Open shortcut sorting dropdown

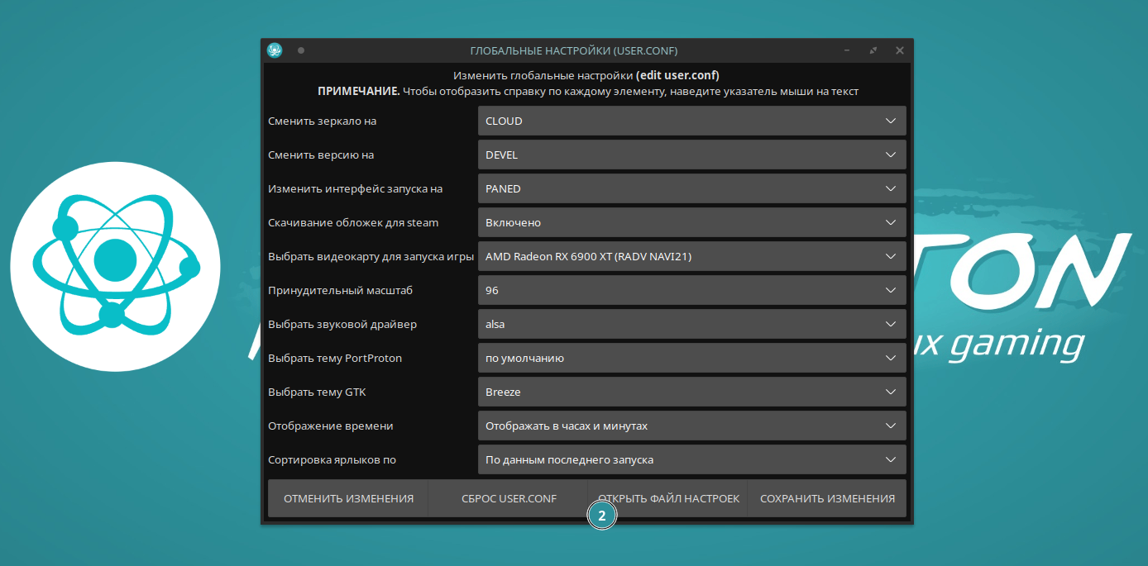(692, 459)
